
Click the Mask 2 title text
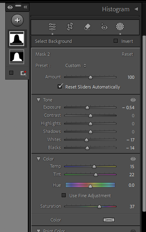(x=43, y=54)
